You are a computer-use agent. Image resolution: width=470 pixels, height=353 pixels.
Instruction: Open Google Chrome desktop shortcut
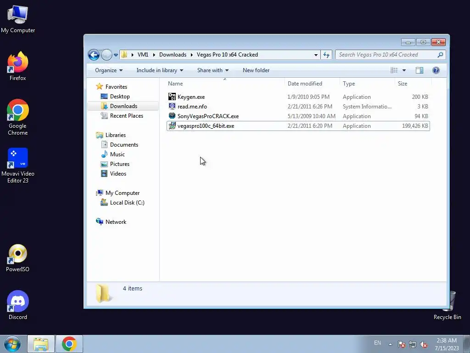[x=18, y=117]
